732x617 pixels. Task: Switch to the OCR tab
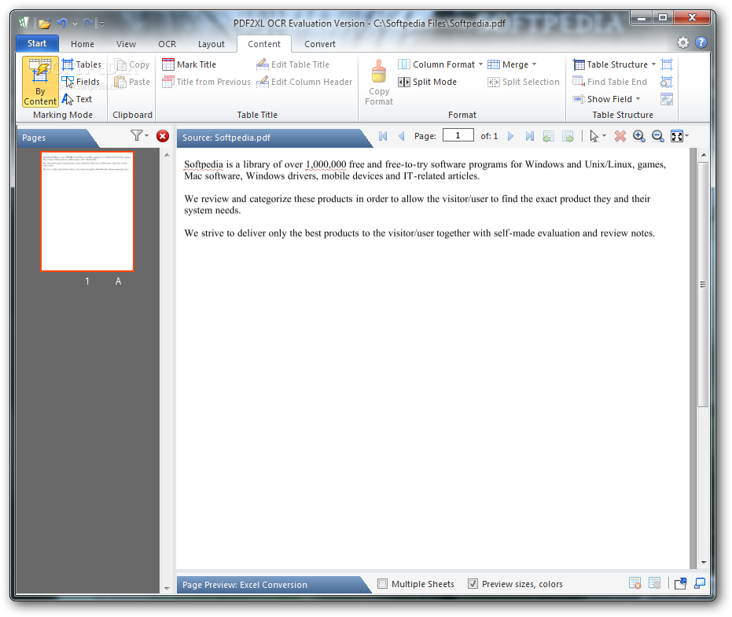pos(167,44)
